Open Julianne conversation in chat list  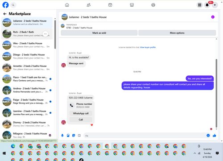[27, 22]
